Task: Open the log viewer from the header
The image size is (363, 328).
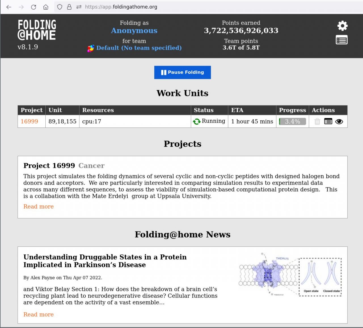Action: (x=341, y=40)
